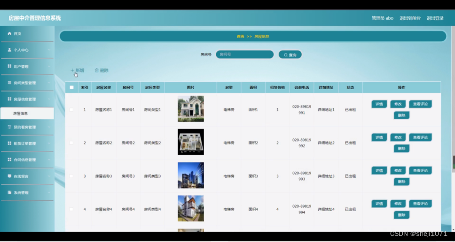This screenshot has height=242, width=455.
Task: Expand the 租赁订单管理 menu chevron
Action: (x=49, y=144)
